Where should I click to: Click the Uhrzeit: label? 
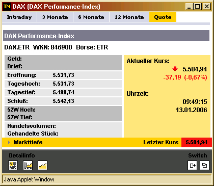click(x=138, y=94)
